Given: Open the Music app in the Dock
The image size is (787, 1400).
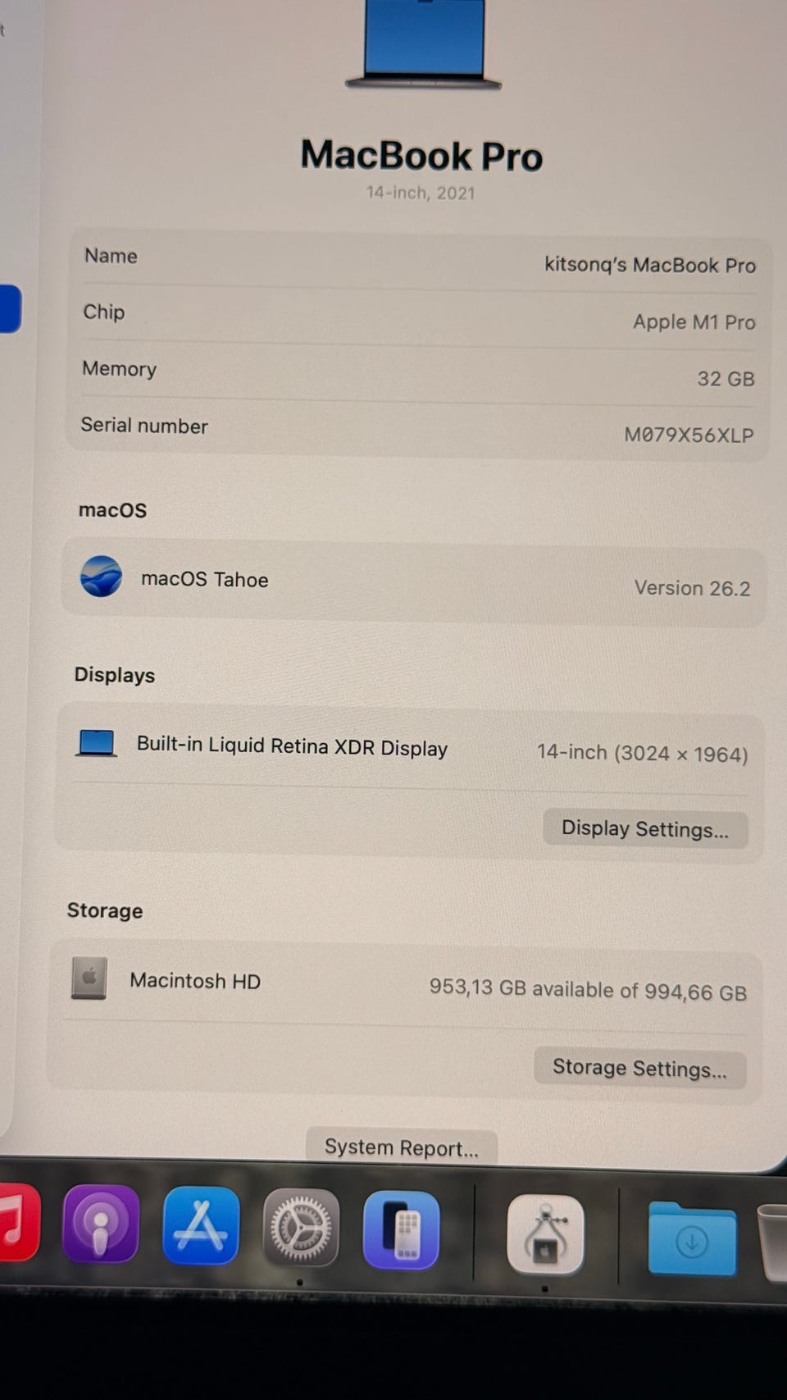Looking at the screenshot, I should coord(18,1221).
